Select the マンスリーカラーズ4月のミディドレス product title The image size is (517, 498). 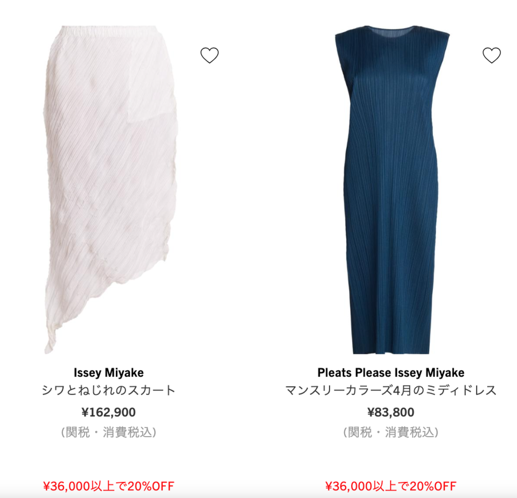click(391, 390)
